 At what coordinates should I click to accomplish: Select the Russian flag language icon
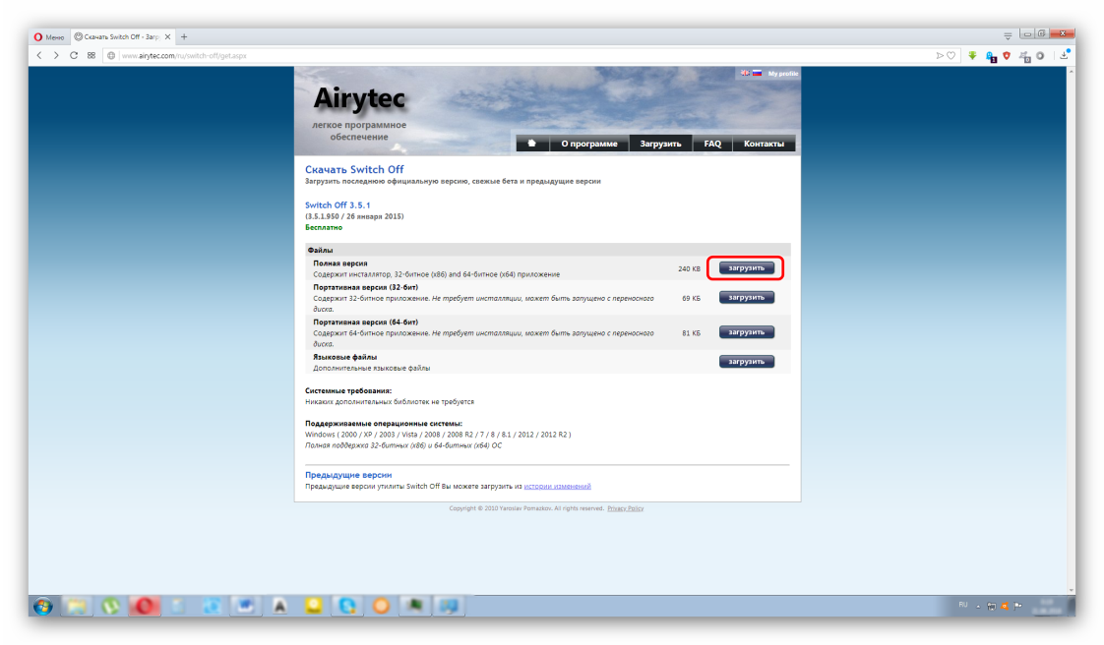click(757, 73)
